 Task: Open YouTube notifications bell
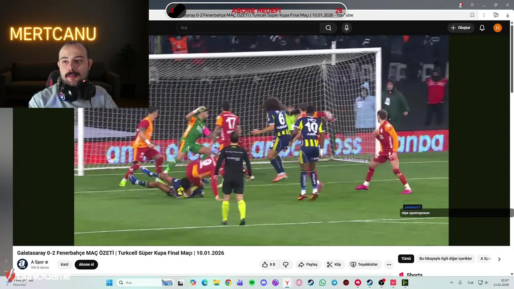482,28
